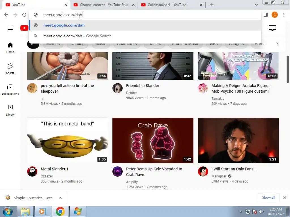Click the monitor icon at top right

pos(272,28)
